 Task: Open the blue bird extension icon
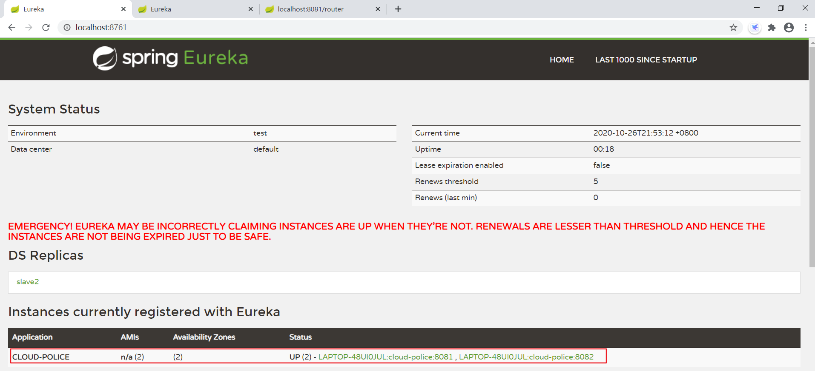point(755,28)
